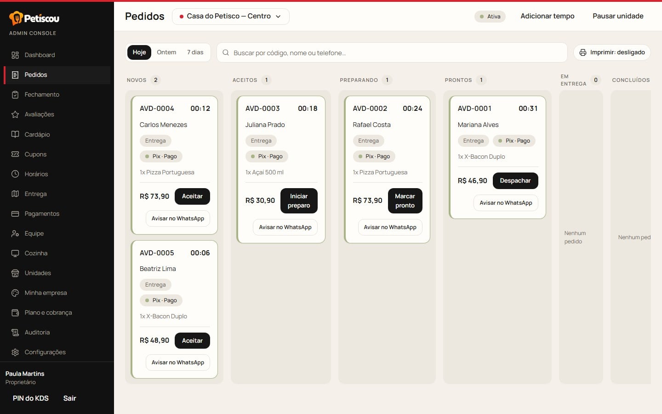Open the Casa do Petisco — Centro unit dropdown
Image resolution: width=662 pixels, height=414 pixels.
coord(231,17)
